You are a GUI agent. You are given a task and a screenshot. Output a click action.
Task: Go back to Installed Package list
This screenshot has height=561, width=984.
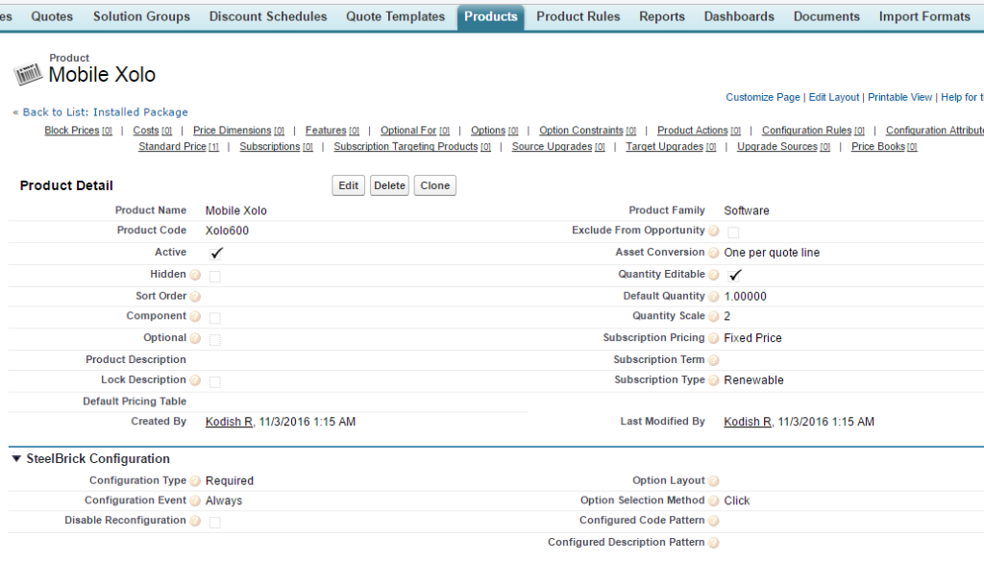coord(105,112)
